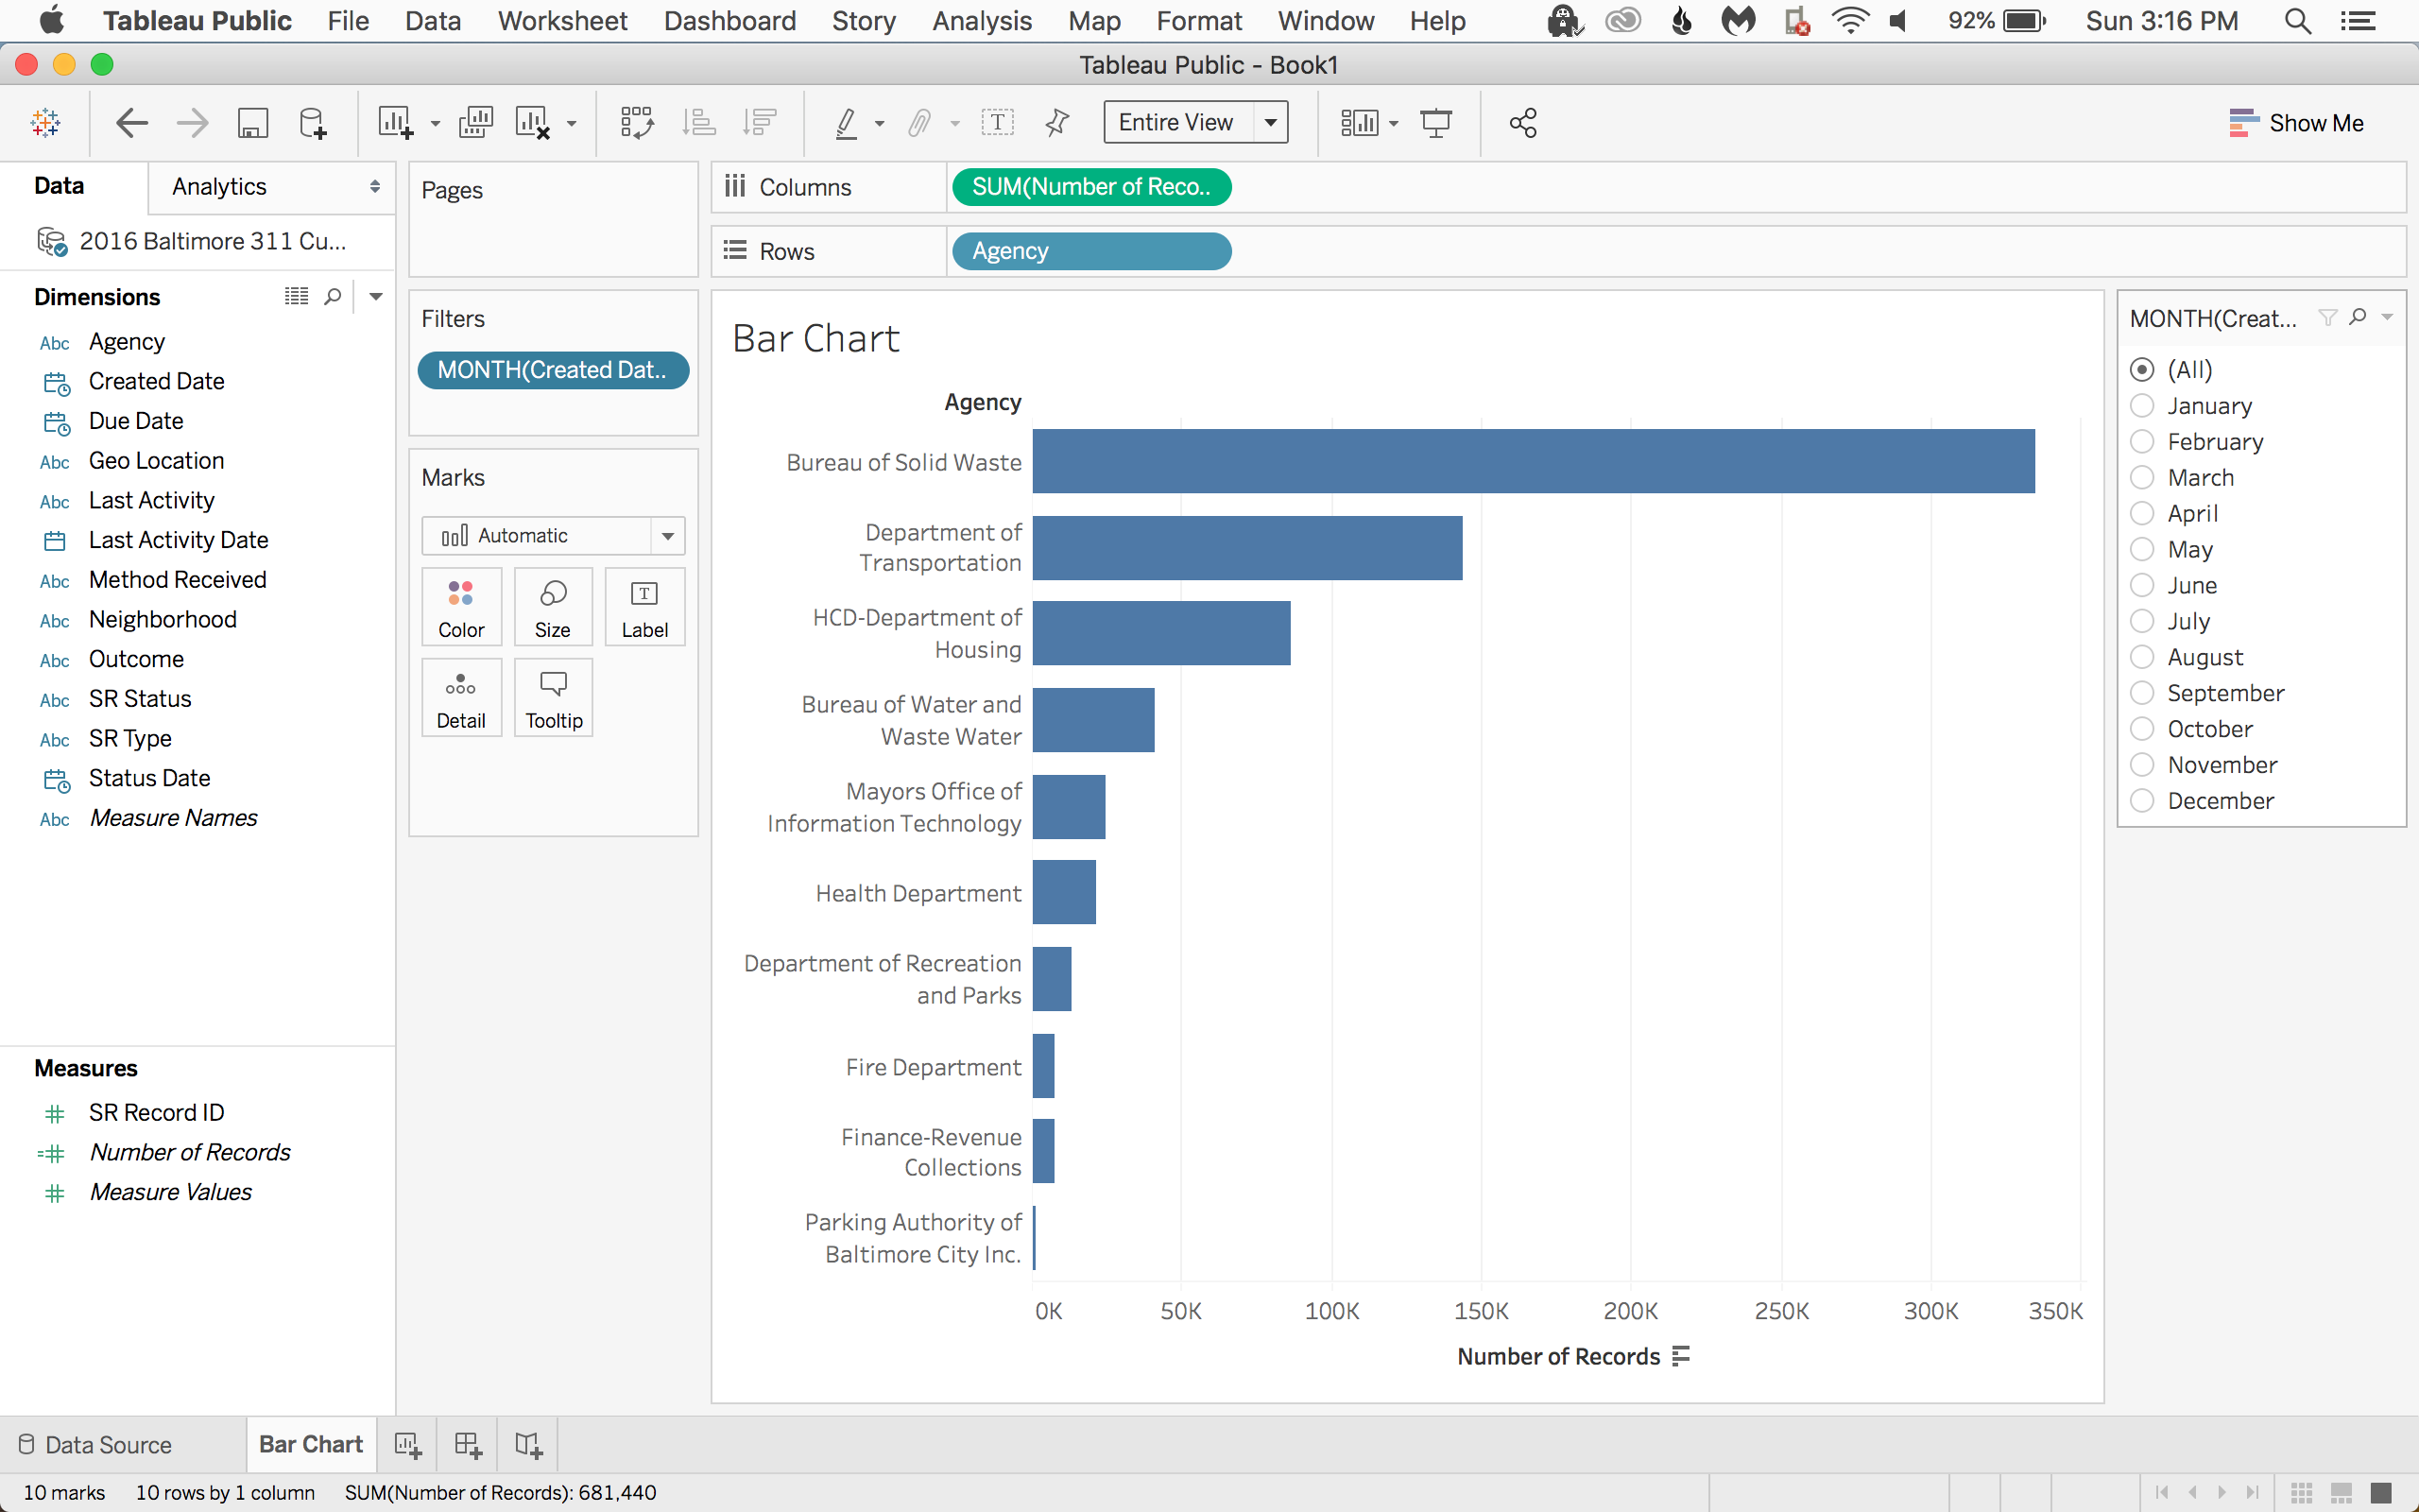The image size is (2419, 1512).
Task: Open the month filter card menu arrow
Action: tap(2387, 317)
